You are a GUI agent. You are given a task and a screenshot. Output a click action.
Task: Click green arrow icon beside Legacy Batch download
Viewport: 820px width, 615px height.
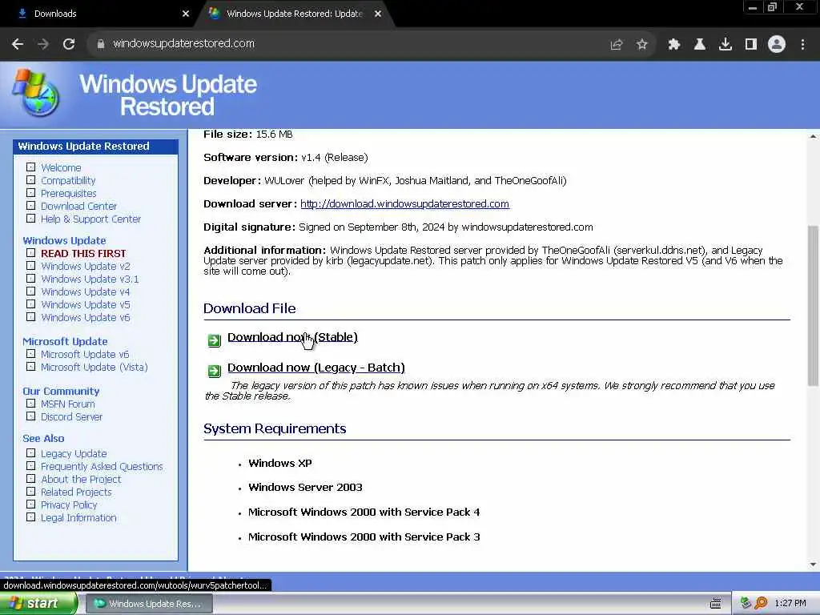pos(214,371)
